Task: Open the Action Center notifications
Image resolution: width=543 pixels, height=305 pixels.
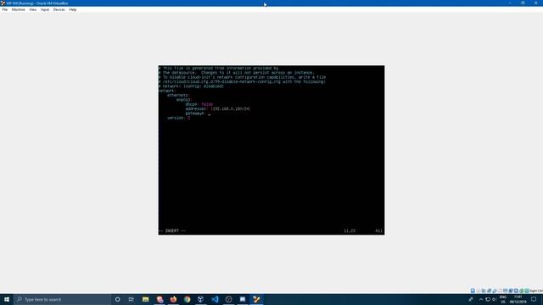Action: tap(534, 299)
